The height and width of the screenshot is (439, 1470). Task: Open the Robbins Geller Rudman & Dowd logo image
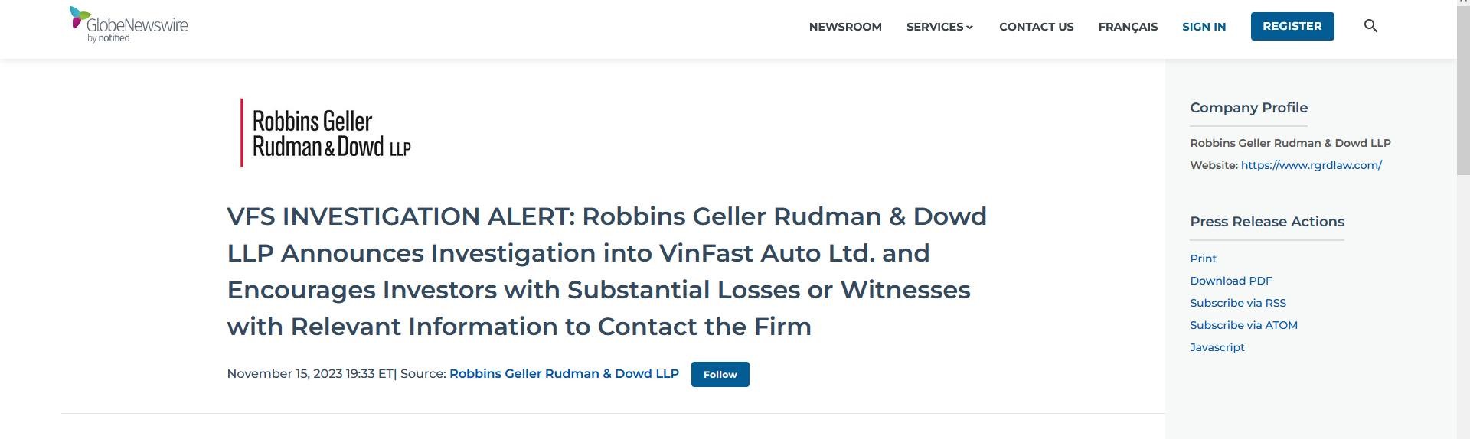(325, 133)
